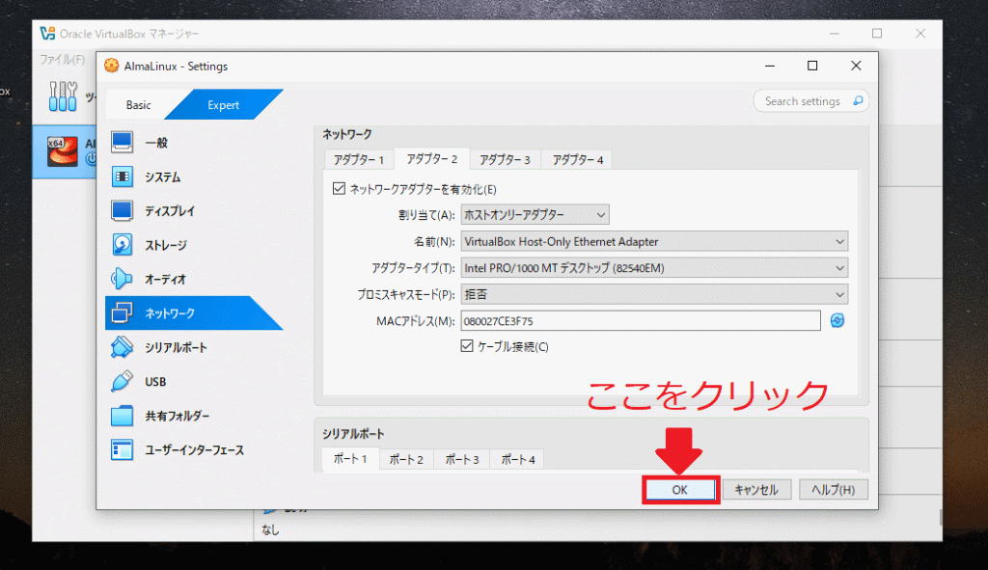Select the AlmaLinux VM icon in Manager
Image resolution: width=988 pixels, height=570 pixels.
(x=63, y=151)
